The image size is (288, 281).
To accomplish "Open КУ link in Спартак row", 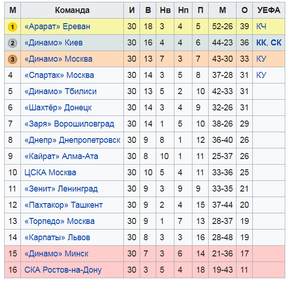I will [261, 76].
